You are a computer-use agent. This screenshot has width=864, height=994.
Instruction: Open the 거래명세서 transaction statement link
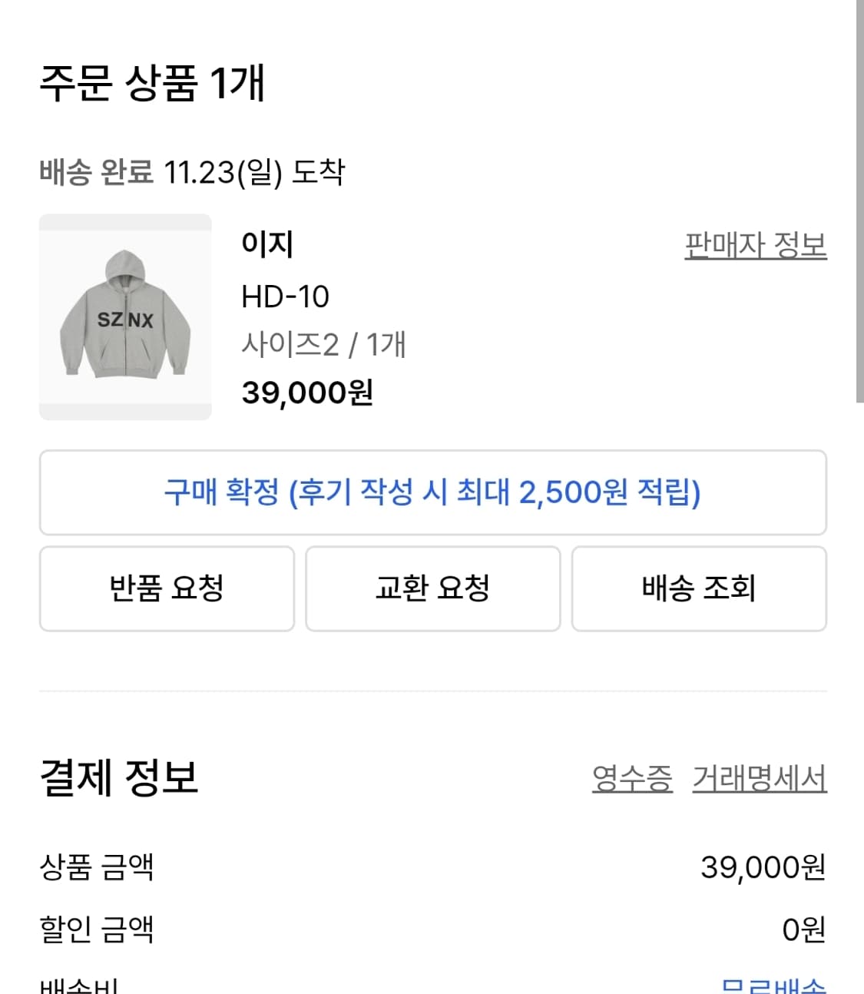[x=759, y=778]
